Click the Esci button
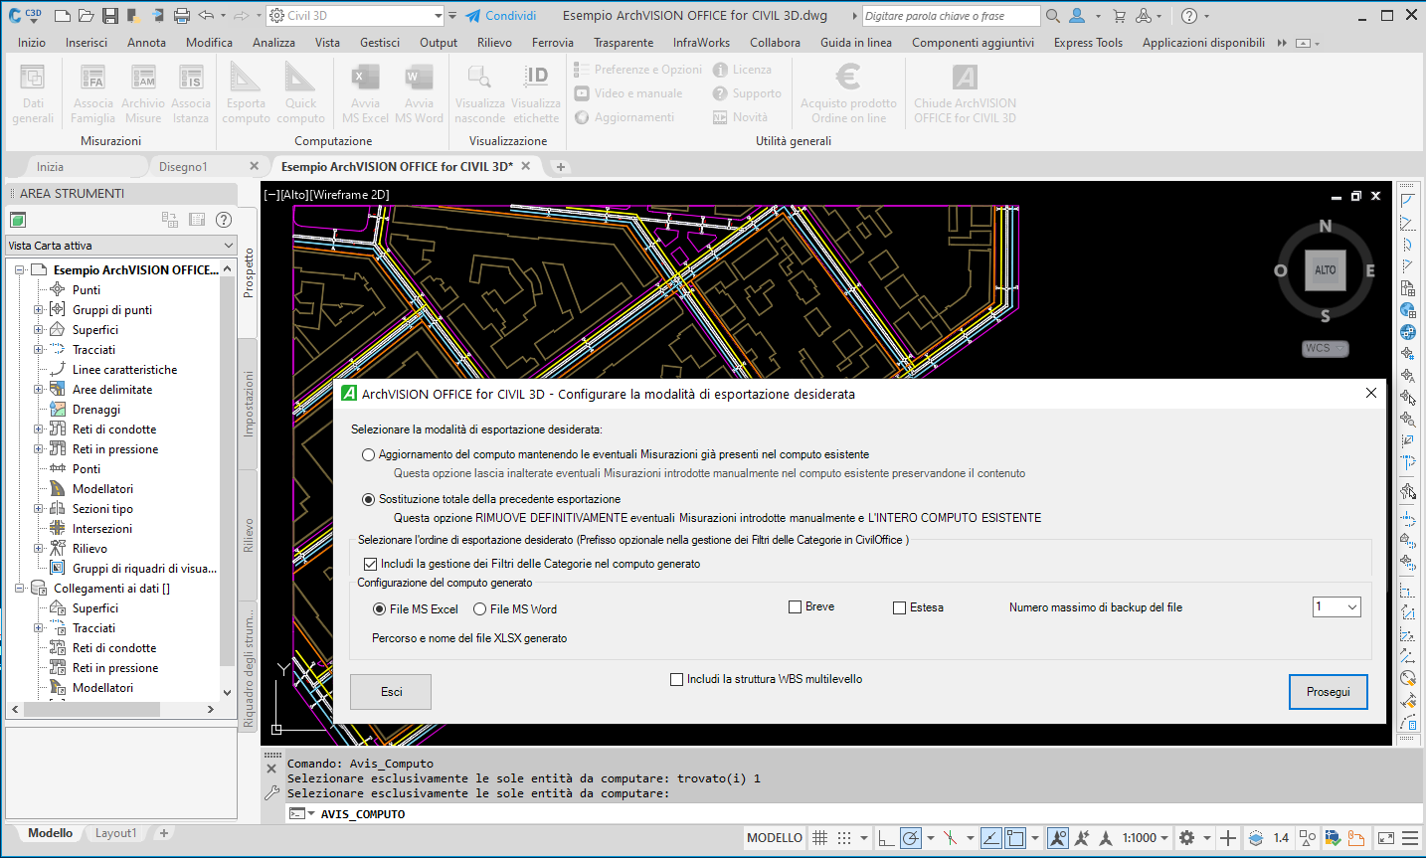The image size is (1426, 858). pyautogui.click(x=391, y=692)
